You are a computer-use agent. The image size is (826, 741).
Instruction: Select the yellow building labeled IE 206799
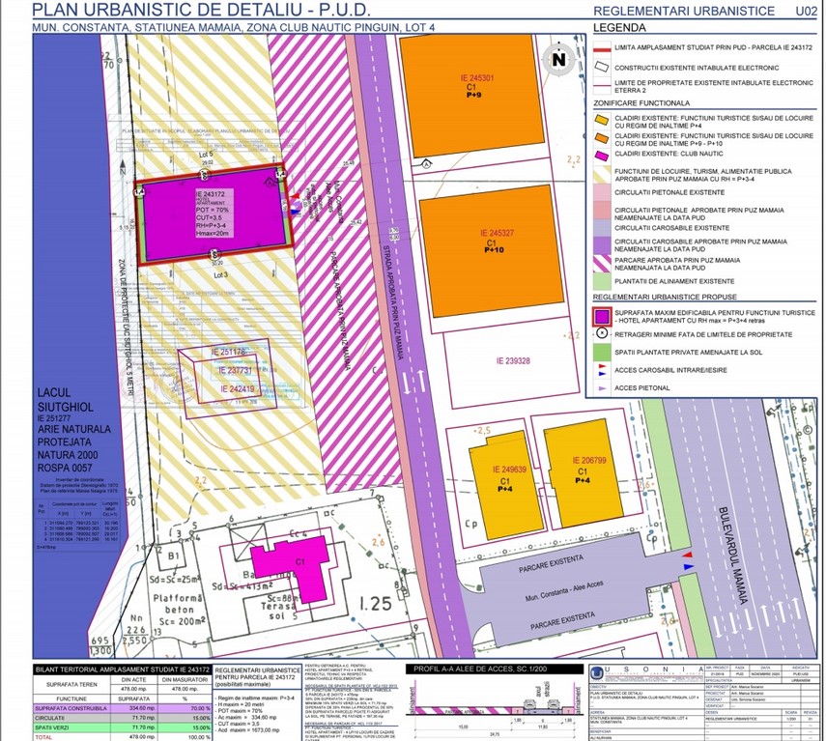coord(583,473)
